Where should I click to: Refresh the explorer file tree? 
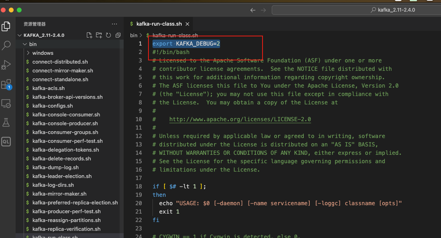click(108, 35)
